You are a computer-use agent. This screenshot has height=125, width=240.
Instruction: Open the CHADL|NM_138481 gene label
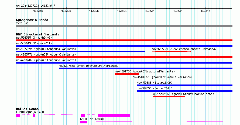point(92,119)
